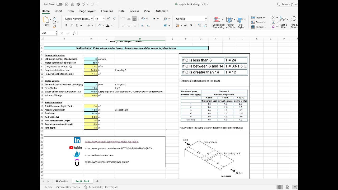Open the Automate ribbon tab

coord(162,11)
